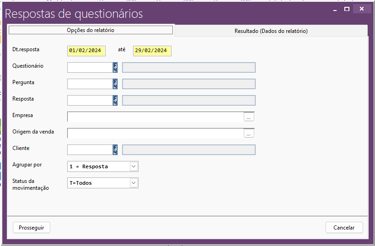Screen dimensions: 375x246
Task: Click the F4 lookup icon beside Questionário
Action: coord(115,68)
